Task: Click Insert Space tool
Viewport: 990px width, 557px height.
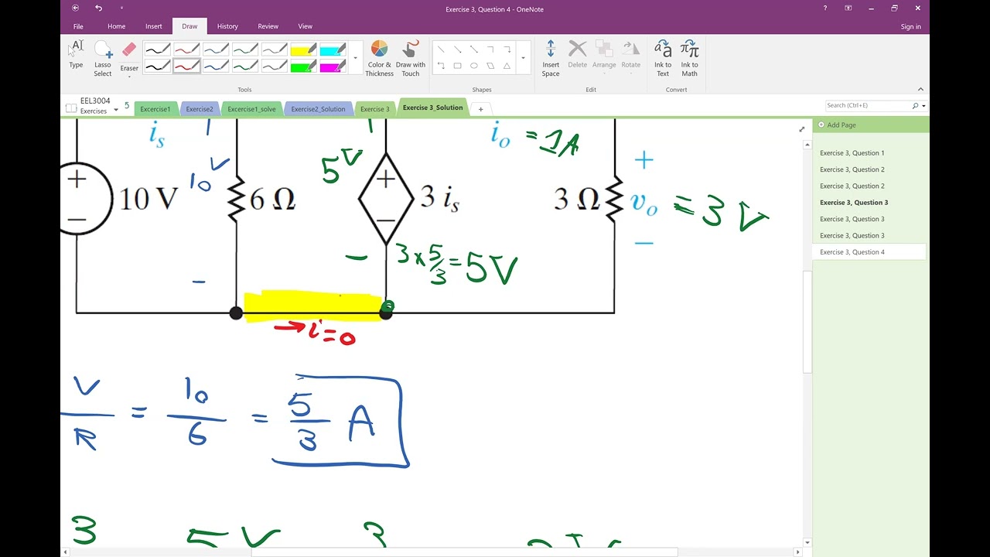Action: tap(551, 59)
